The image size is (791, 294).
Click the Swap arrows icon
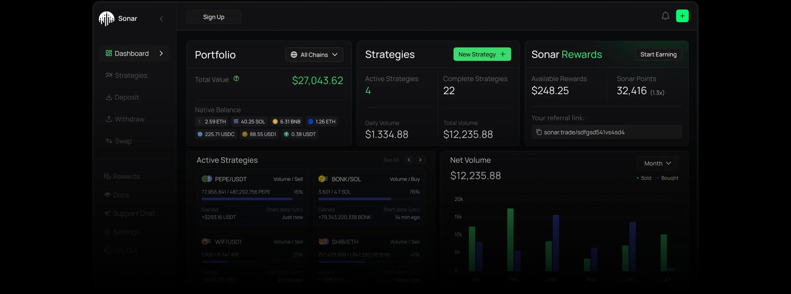[109, 141]
